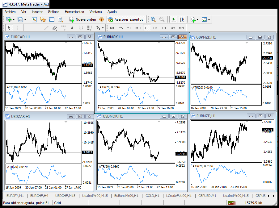
Task: Click USDNOK,H1 chart shift marker triangle
Action: click(159, 122)
